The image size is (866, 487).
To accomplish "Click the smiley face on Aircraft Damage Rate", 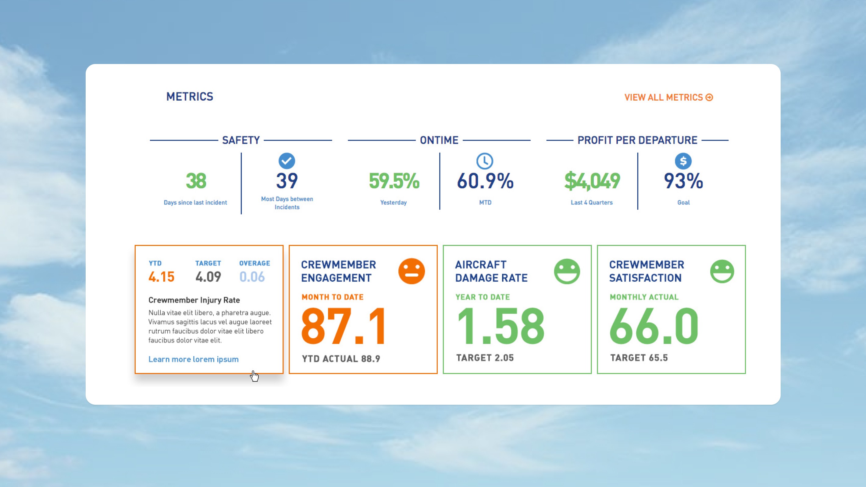I will tap(567, 271).
